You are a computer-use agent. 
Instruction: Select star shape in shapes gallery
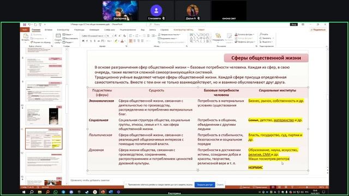[207, 41]
